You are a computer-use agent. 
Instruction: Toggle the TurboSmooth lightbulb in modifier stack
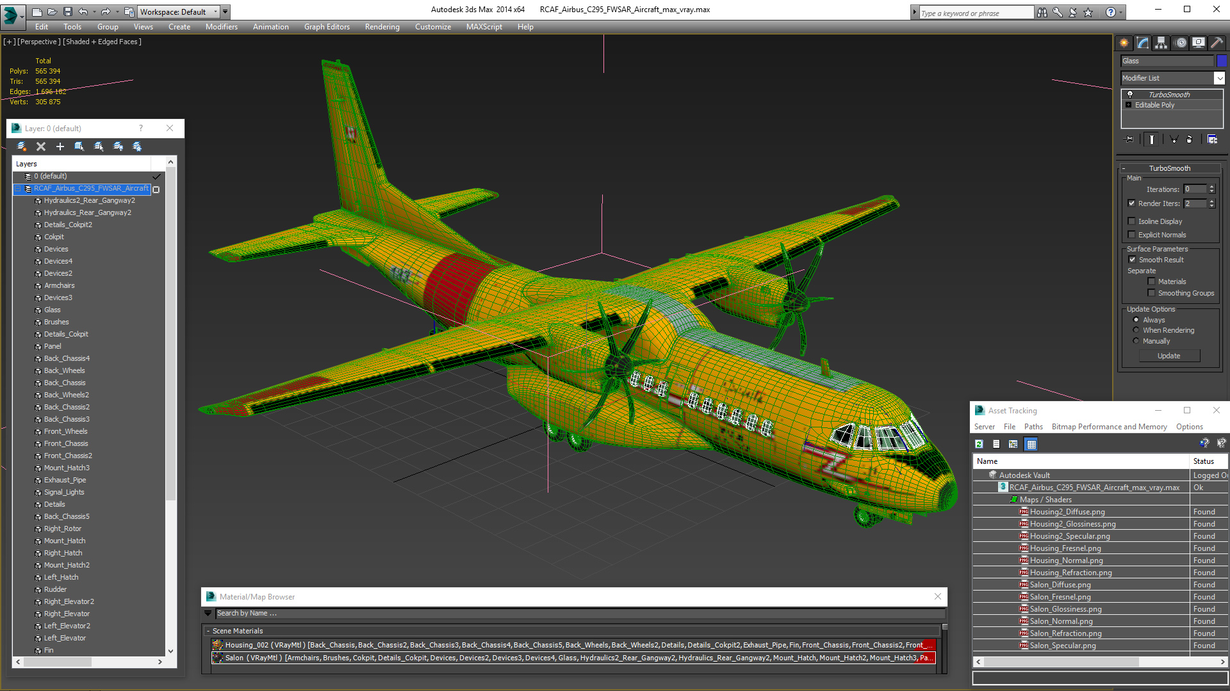pyautogui.click(x=1130, y=94)
